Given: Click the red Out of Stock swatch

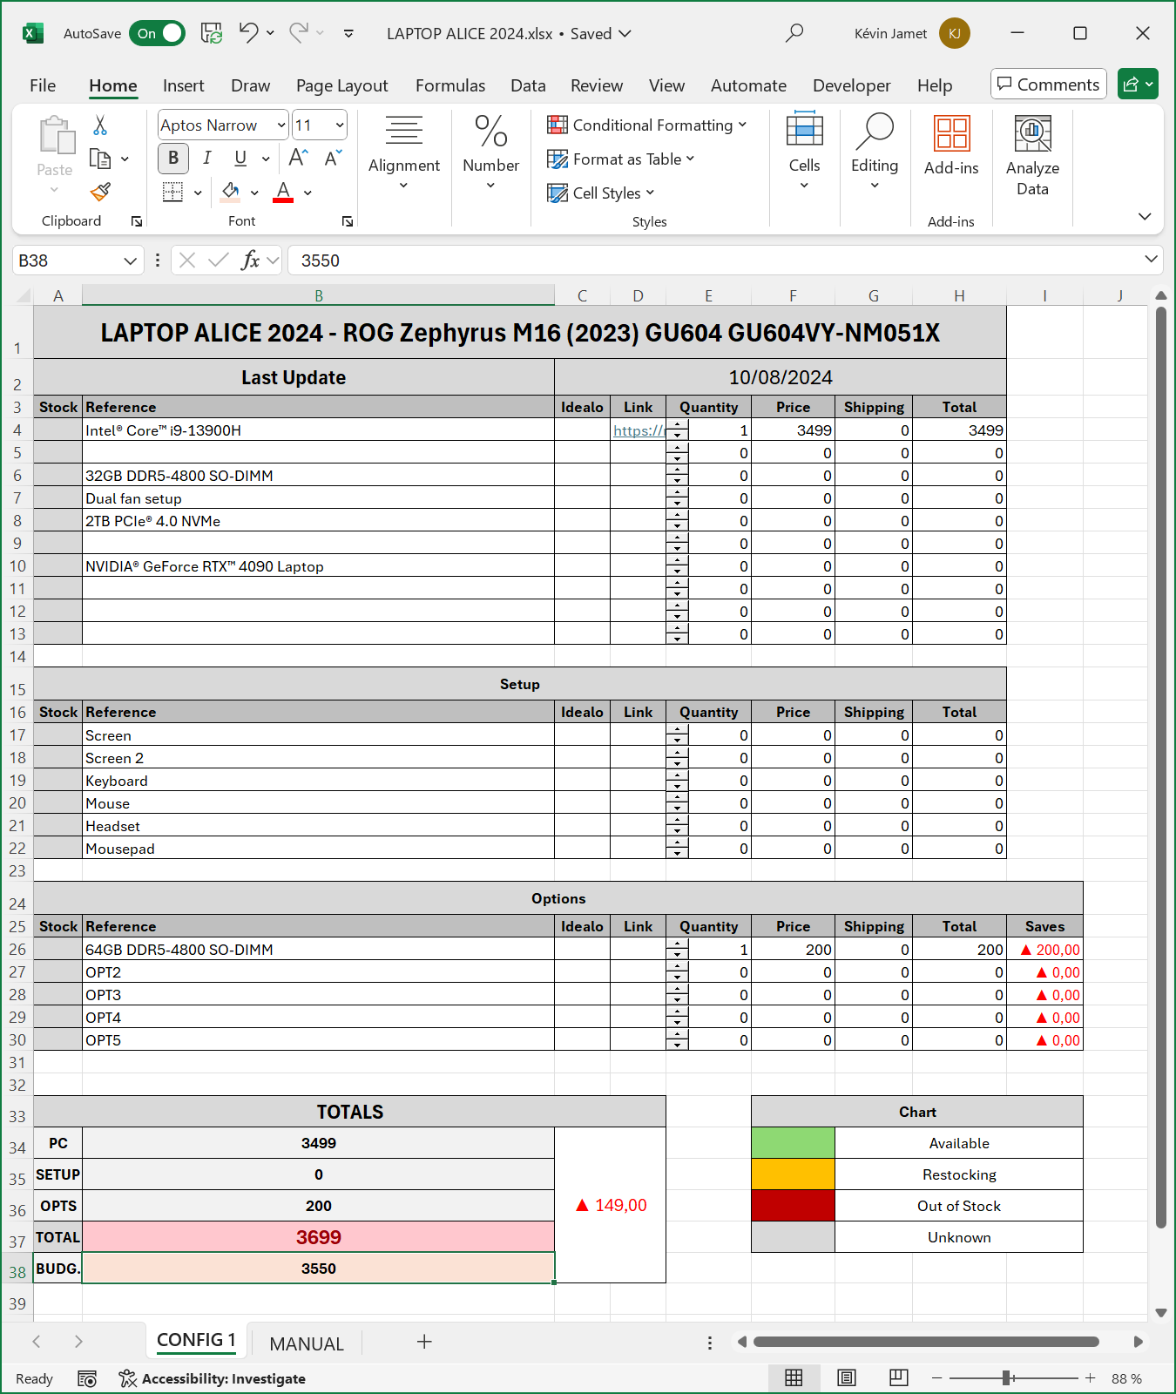Looking at the screenshot, I should click(x=793, y=1206).
